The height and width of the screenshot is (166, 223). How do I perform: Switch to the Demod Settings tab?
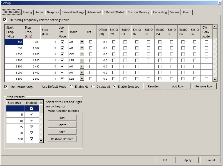click(x=73, y=12)
